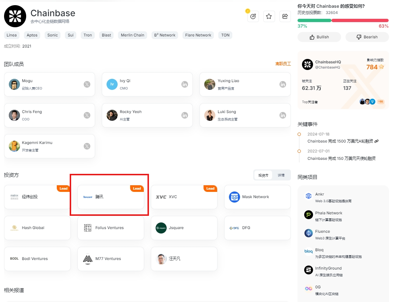Open Mogu's X profile icon
This screenshot has width=403, height=302.
click(x=87, y=84)
